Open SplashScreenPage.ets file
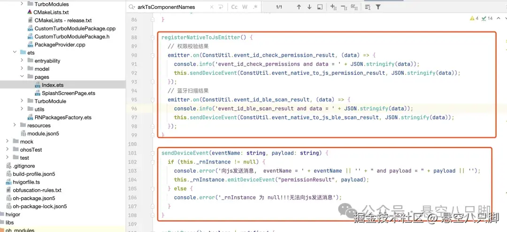 pyautogui.click(x=69, y=93)
